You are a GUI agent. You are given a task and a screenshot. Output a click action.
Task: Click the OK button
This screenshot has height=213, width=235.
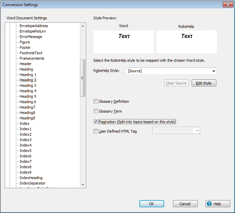click(152, 204)
